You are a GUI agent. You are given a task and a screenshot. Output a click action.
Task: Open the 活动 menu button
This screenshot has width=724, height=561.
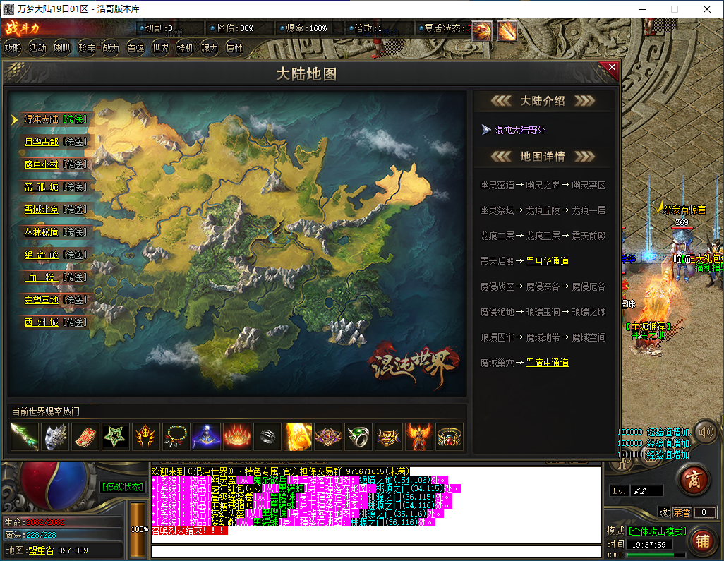pyautogui.click(x=38, y=47)
